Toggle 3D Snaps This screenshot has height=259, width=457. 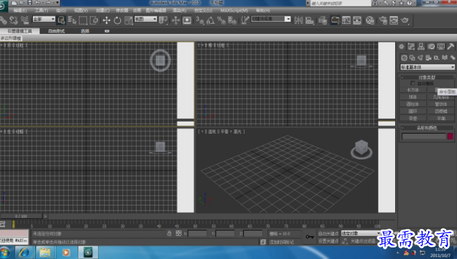(200, 20)
